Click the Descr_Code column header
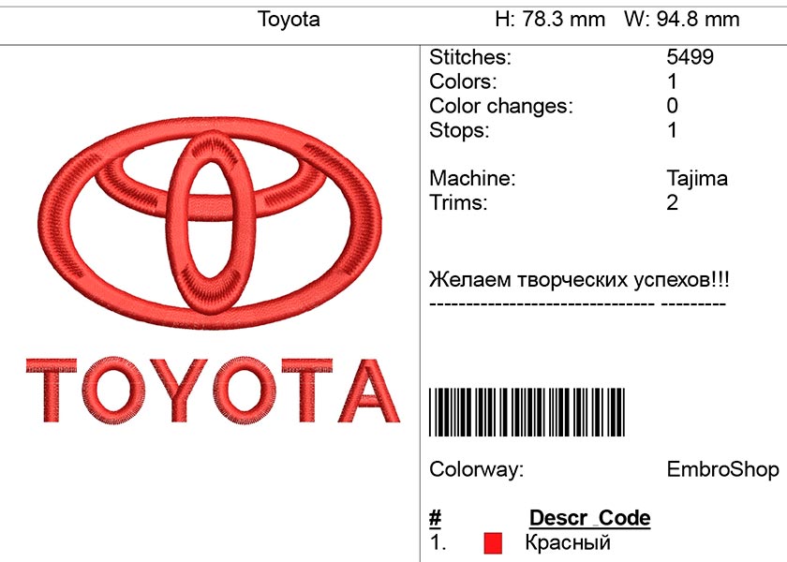This screenshot has width=787, height=562. (589, 518)
